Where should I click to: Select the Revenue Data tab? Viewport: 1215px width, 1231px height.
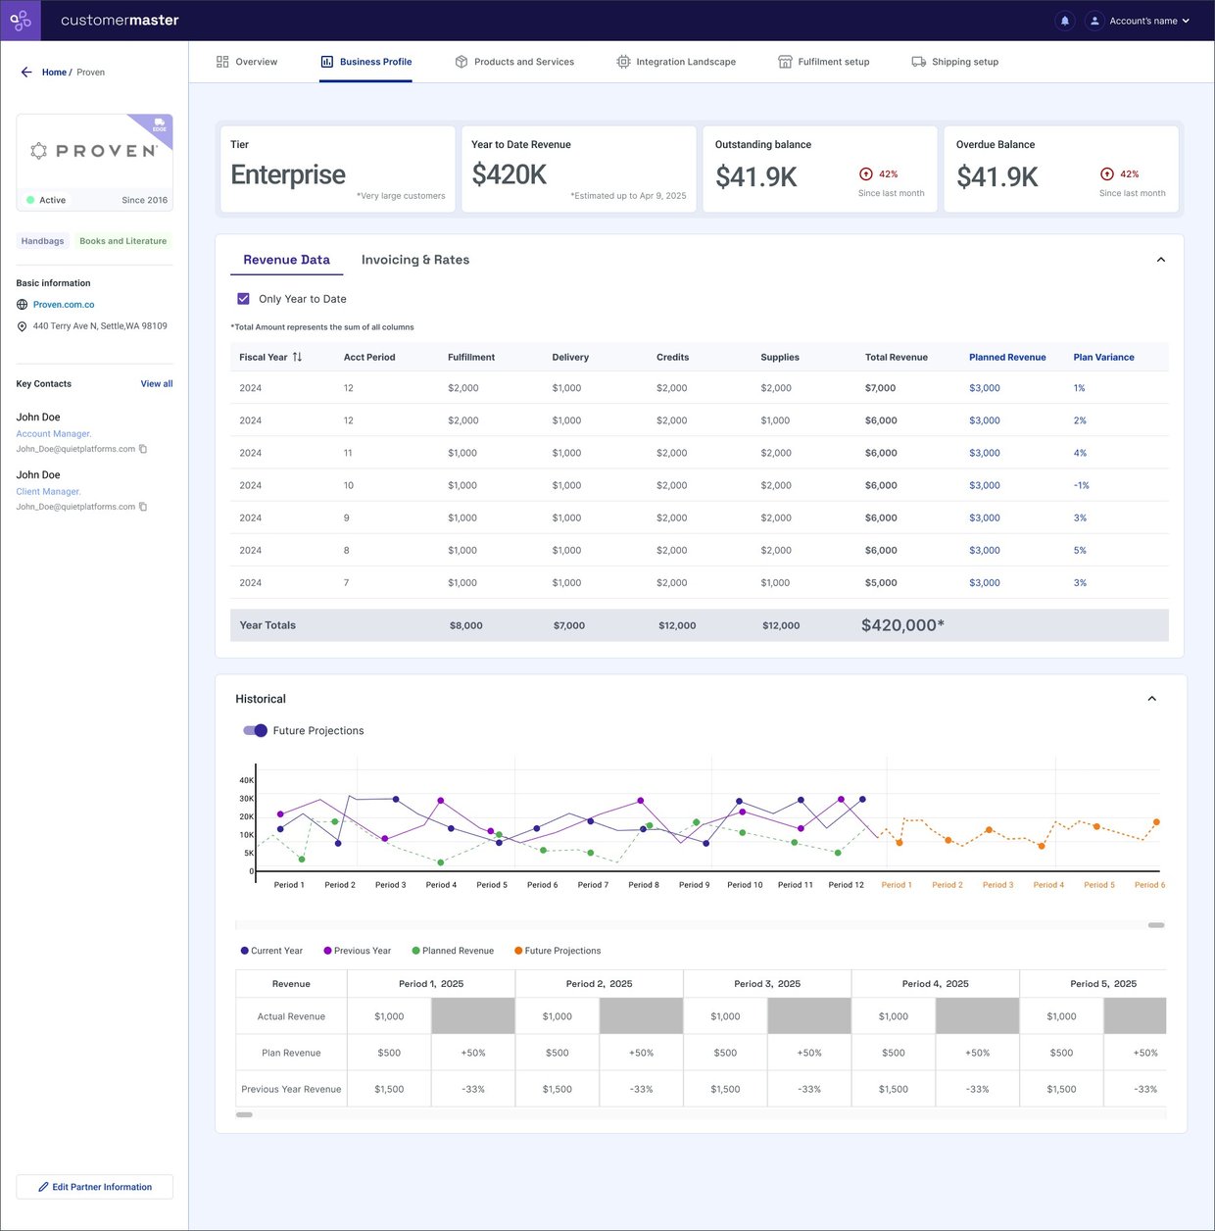click(286, 260)
